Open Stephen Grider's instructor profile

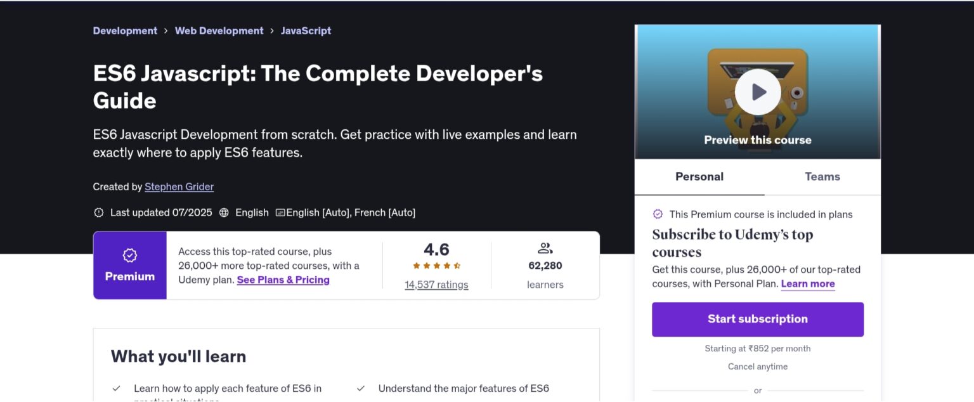coord(179,186)
